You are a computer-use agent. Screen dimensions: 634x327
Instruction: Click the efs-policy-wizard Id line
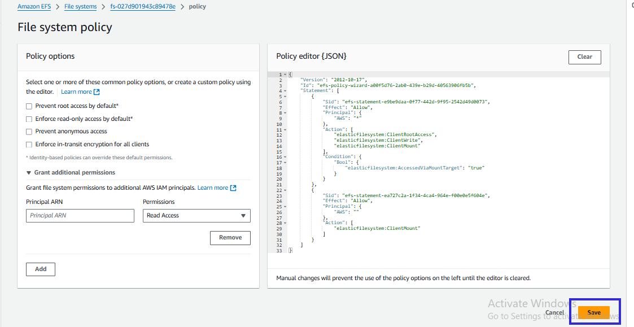pyautogui.click(x=388, y=85)
